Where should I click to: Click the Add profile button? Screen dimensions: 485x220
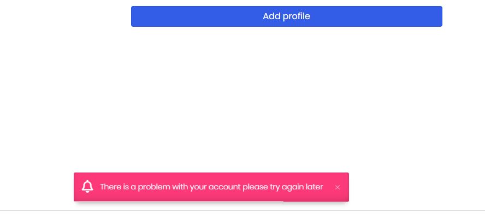coord(286,16)
